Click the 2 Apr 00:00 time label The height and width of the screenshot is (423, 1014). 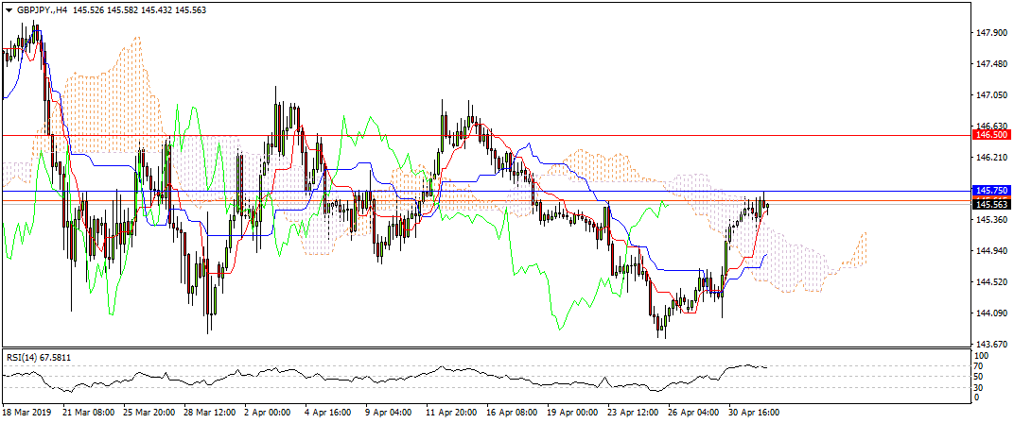[269, 412]
